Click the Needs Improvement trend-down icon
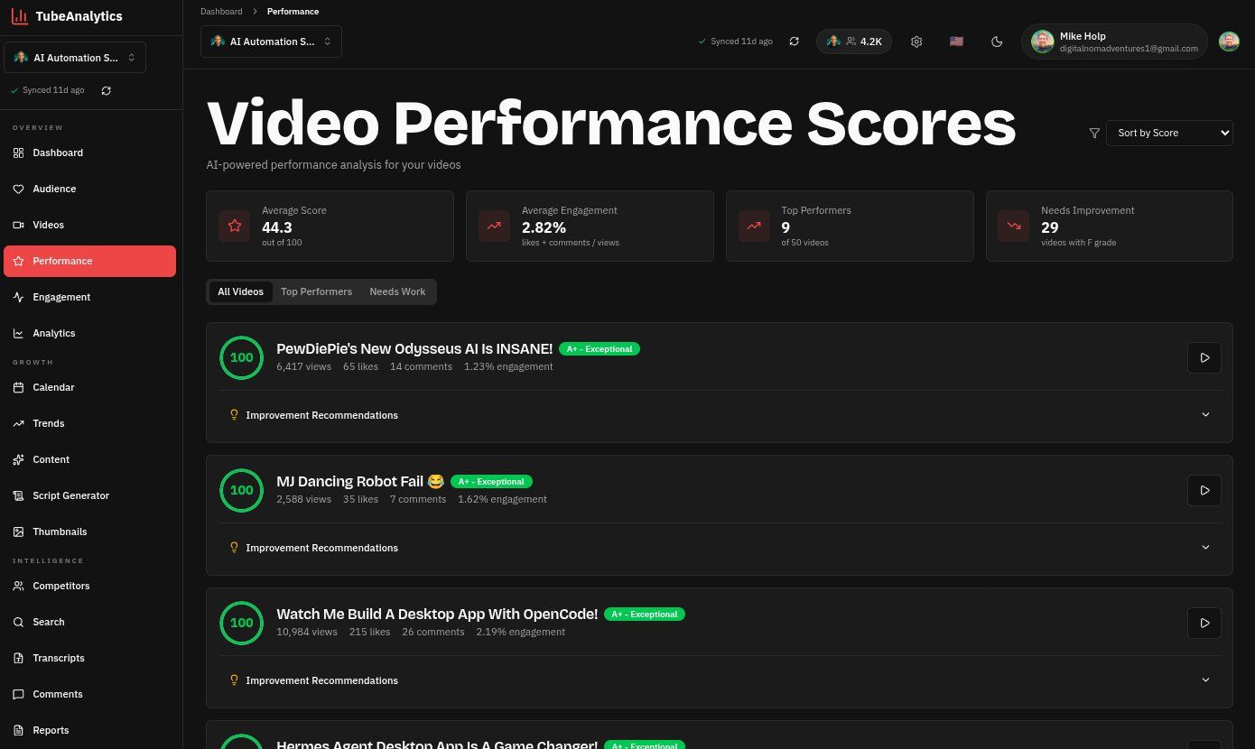Screen dimensions: 1255x749 [1013, 226]
